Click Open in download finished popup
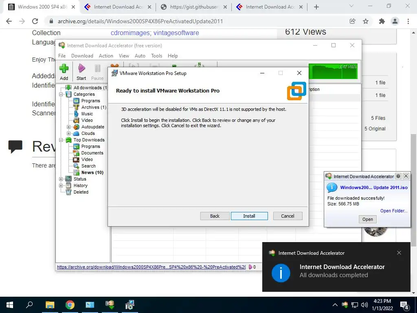This screenshot has width=417, height=313. [368, 219]
